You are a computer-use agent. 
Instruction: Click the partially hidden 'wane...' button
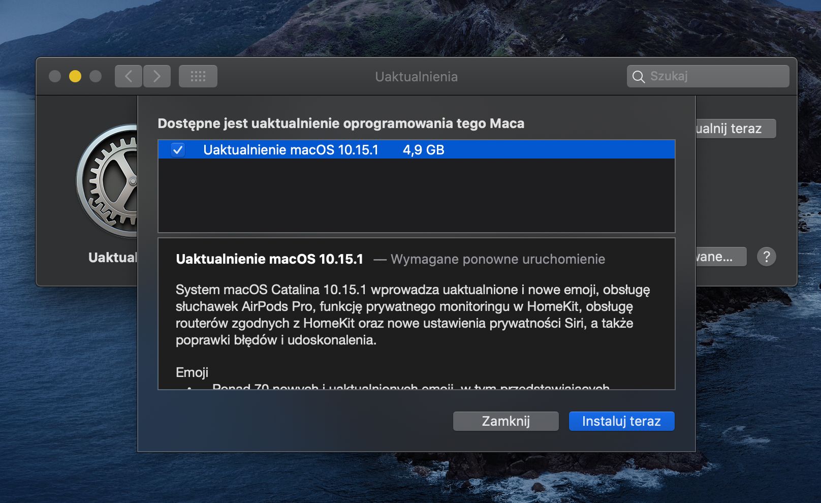click(721, 257)
